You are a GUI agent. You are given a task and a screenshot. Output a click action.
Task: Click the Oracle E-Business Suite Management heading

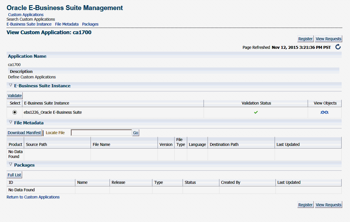[65, 8]
